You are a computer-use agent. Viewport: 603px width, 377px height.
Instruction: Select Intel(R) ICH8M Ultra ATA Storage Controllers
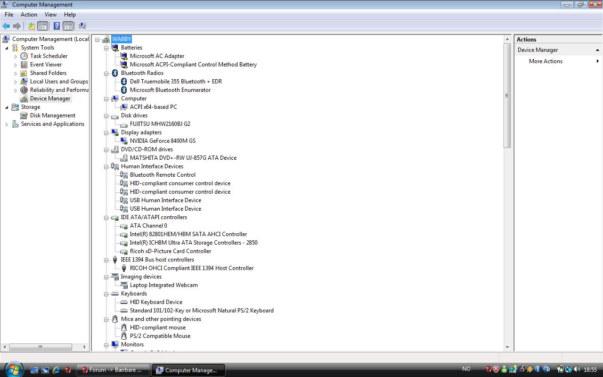click(194, 243)
